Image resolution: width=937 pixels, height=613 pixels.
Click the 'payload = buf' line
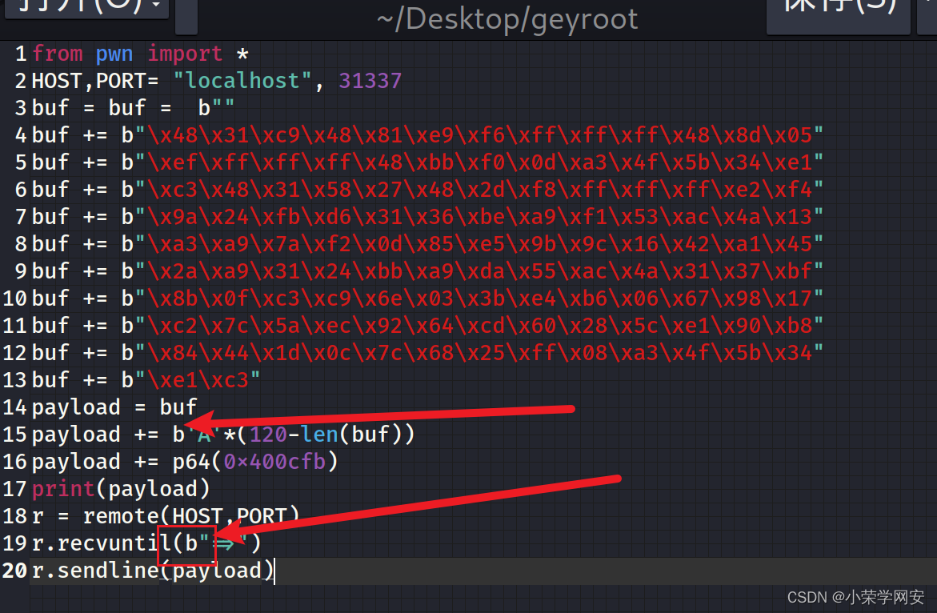point(114,407)
